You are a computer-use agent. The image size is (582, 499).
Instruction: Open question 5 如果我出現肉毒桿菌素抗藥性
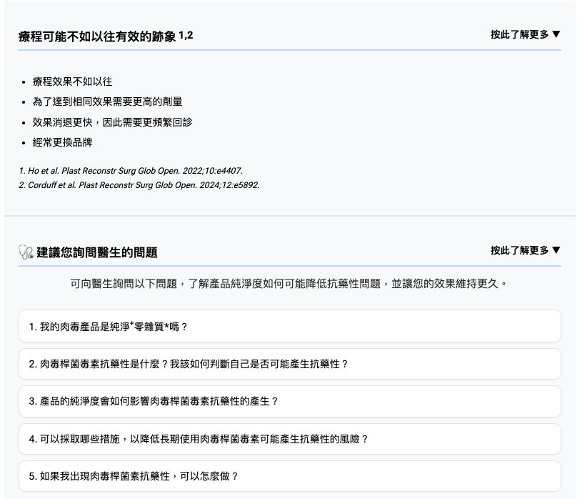click(x=289, y=476)
